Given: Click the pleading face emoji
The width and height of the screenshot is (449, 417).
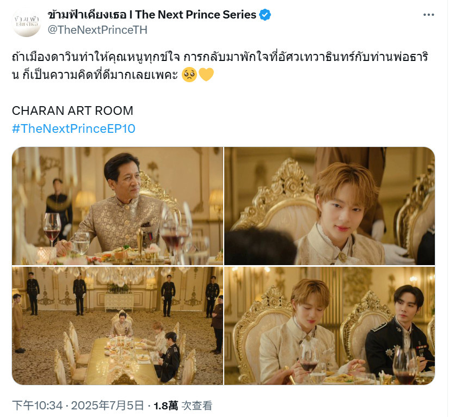Looking at the screenshot, I should [189, 75].
